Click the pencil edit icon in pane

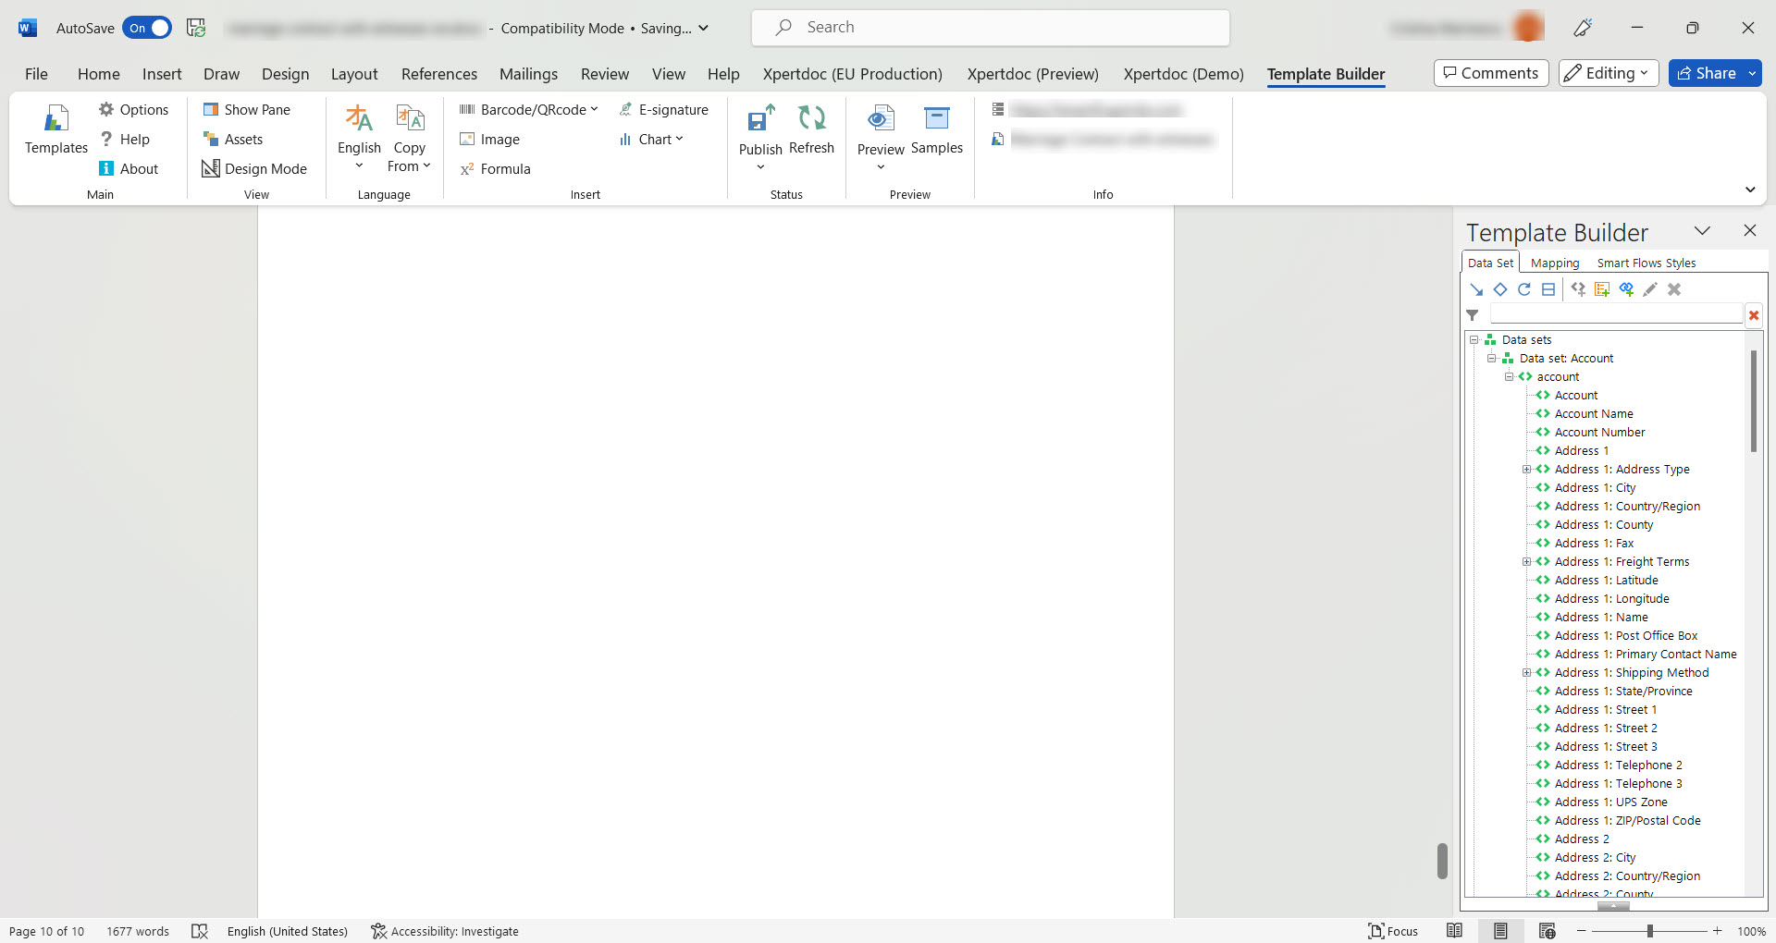point(1650,289)
